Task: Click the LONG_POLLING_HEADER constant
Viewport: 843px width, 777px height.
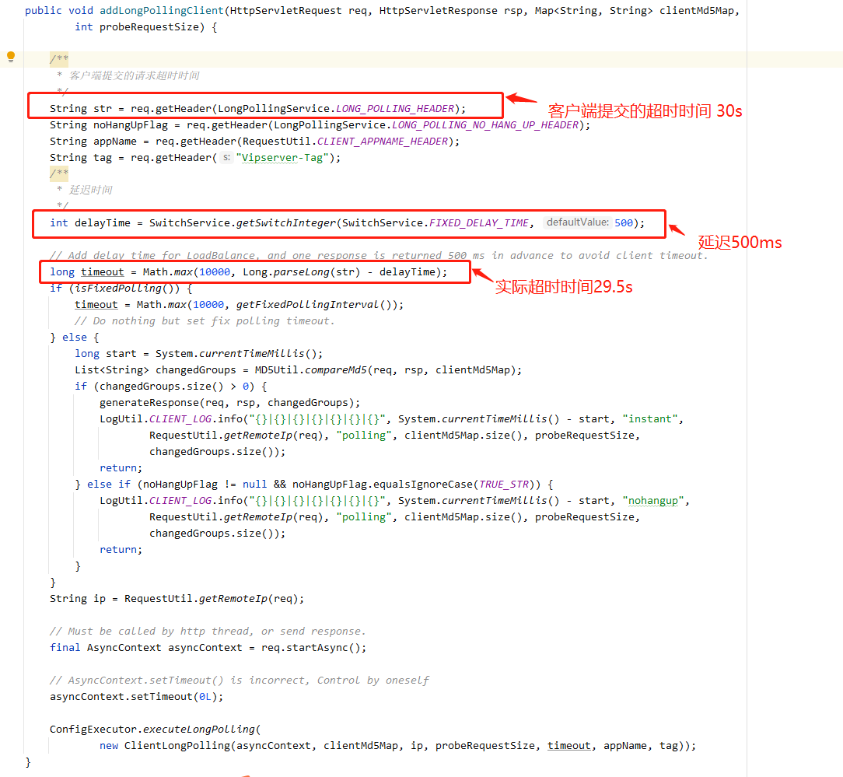Action: (395, 109)
